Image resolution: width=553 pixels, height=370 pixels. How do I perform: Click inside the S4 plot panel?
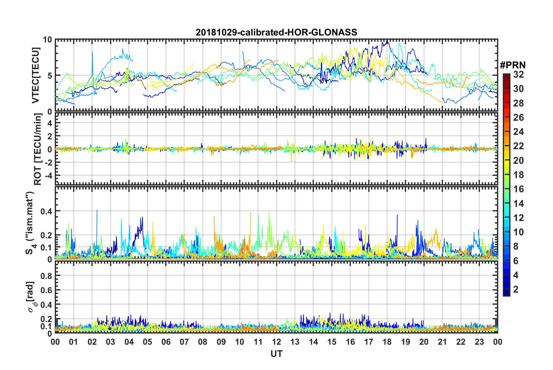[276, 223]
